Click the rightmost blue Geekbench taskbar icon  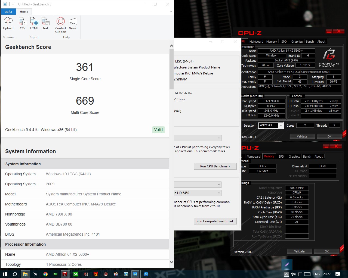146,274
